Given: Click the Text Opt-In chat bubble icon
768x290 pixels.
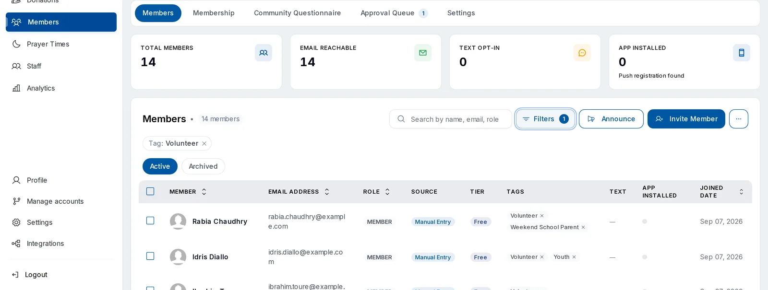Looking at the screenshot, I should 582,53.
